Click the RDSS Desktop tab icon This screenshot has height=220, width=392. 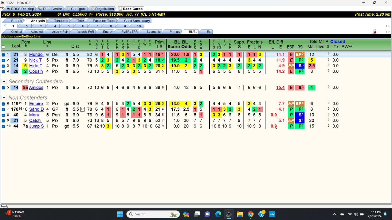8,9
